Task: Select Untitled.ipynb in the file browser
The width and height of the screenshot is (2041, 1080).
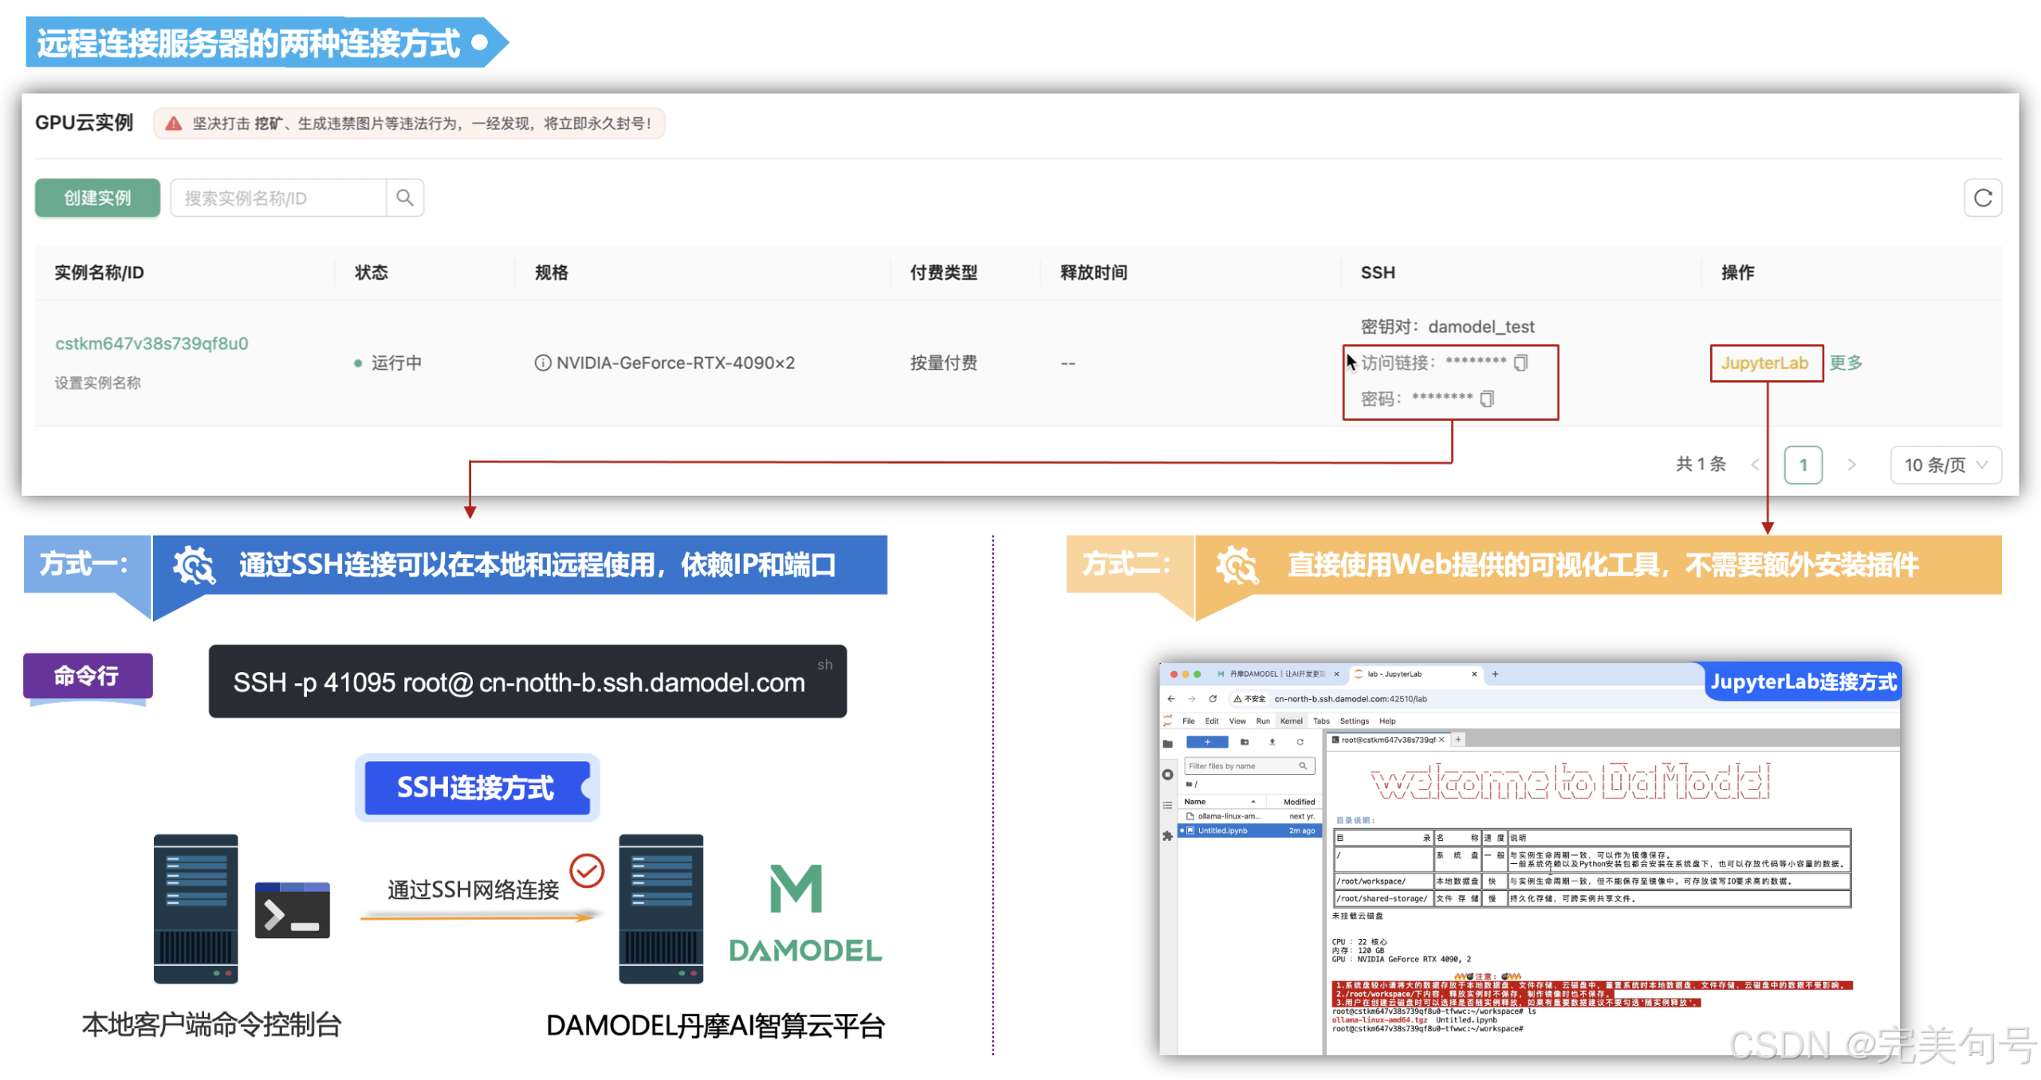Action: pyautogui.click(x=1222, y=831)
